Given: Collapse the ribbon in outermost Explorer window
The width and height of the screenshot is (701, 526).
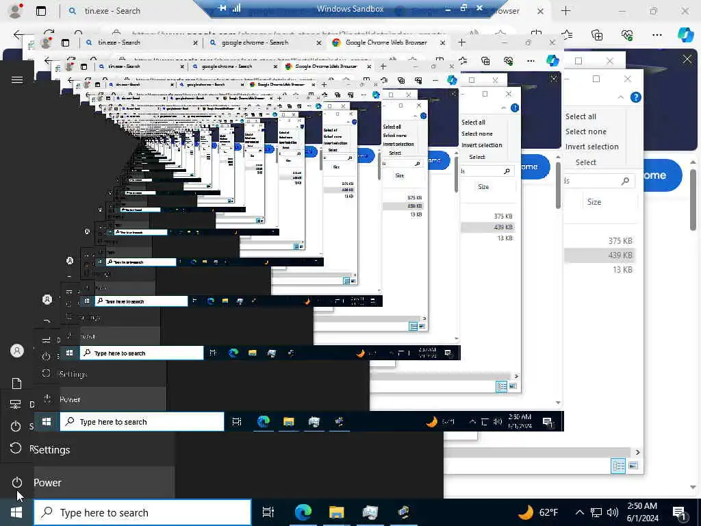Looking at the screenshot, I should click(x=620, y=97).
